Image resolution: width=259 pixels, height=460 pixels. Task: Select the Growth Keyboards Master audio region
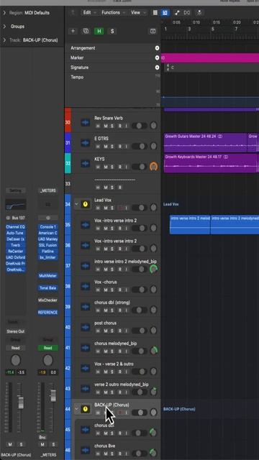click(x=211, y=163)
